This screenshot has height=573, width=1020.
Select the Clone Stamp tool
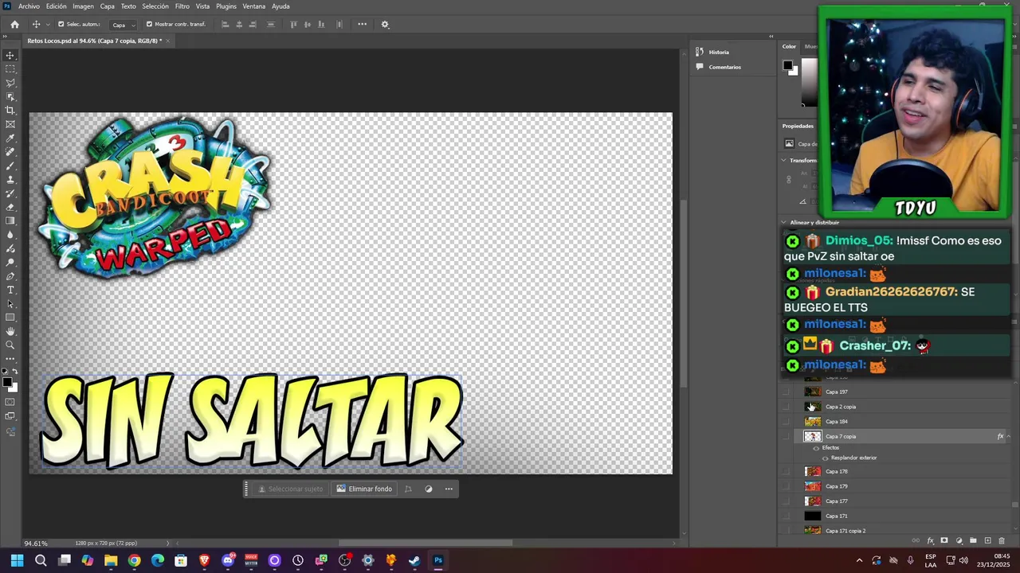pyautogui.click(x=10, y=179)
